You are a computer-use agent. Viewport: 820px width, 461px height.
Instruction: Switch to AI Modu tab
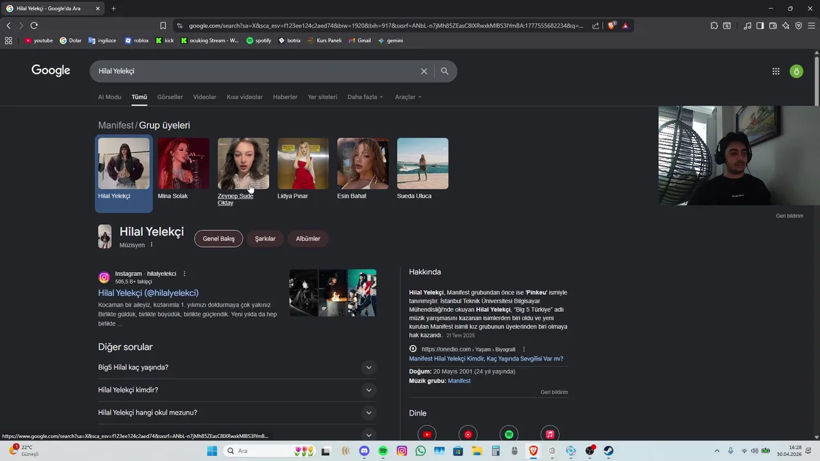point(110,97)
